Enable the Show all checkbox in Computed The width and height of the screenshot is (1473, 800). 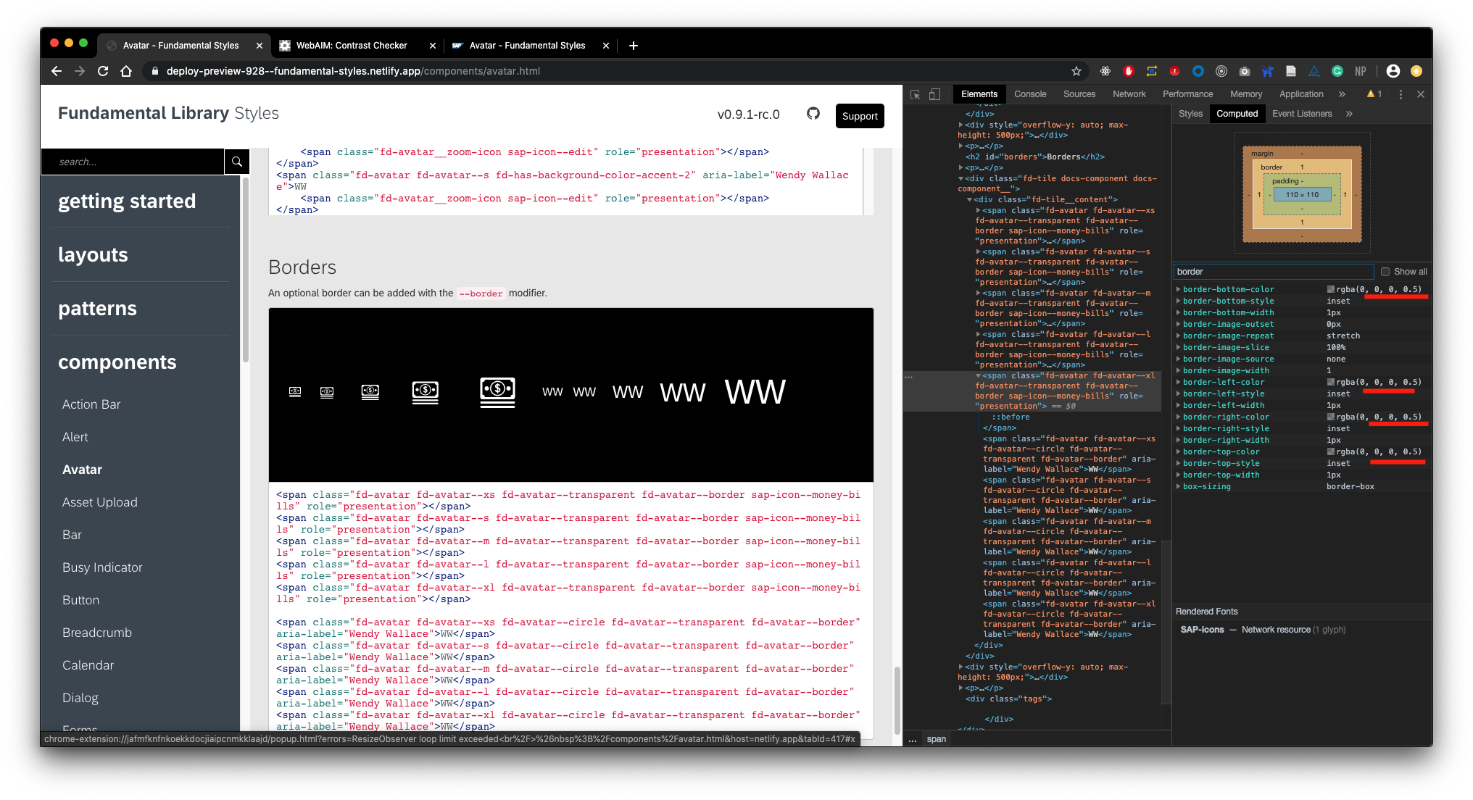pyautogui.click(x=1385, y=272)
